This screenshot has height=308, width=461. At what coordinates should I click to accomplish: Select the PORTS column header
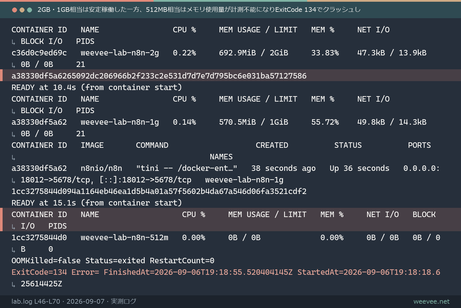(x=420, y=145)
